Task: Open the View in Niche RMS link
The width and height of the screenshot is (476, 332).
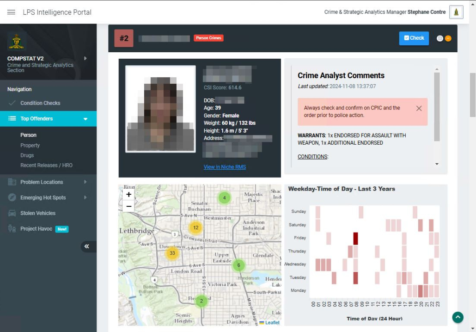Action: point(225,167)
